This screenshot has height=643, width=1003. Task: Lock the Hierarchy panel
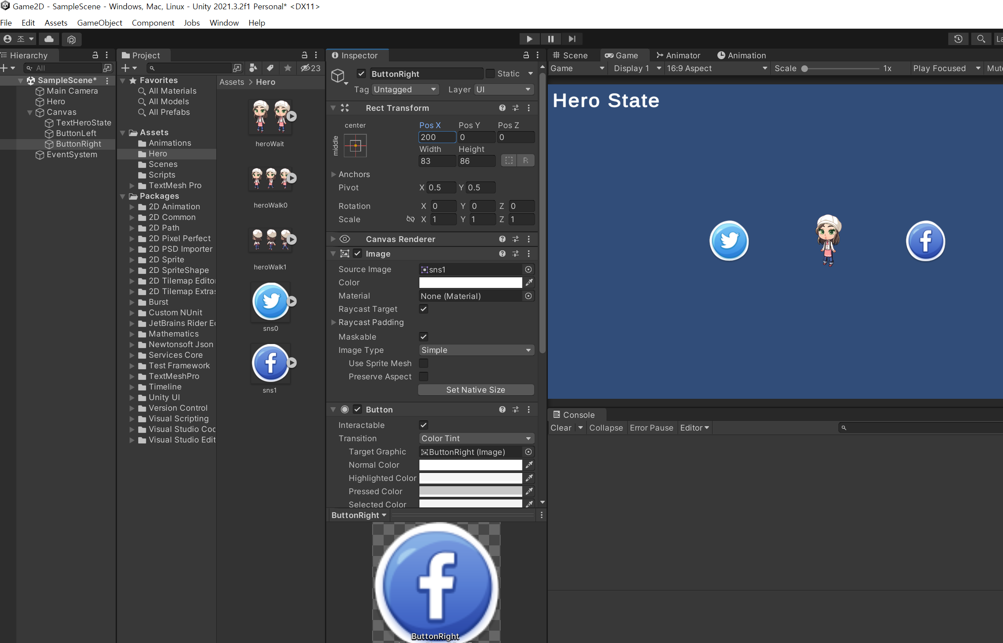(95, 55)
